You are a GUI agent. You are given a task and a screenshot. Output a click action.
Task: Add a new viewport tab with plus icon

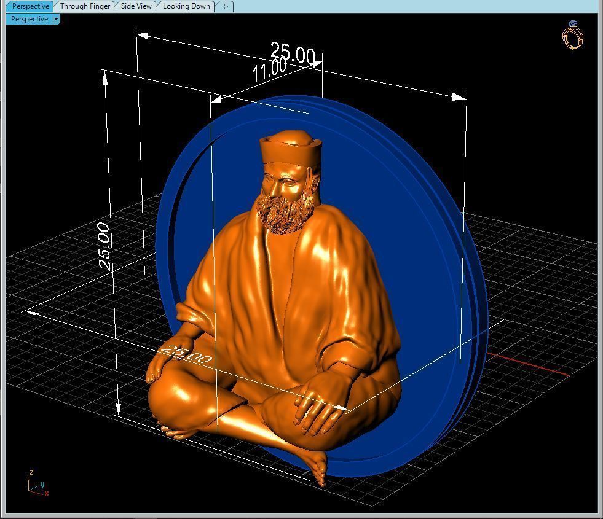(x=225, y=6)
